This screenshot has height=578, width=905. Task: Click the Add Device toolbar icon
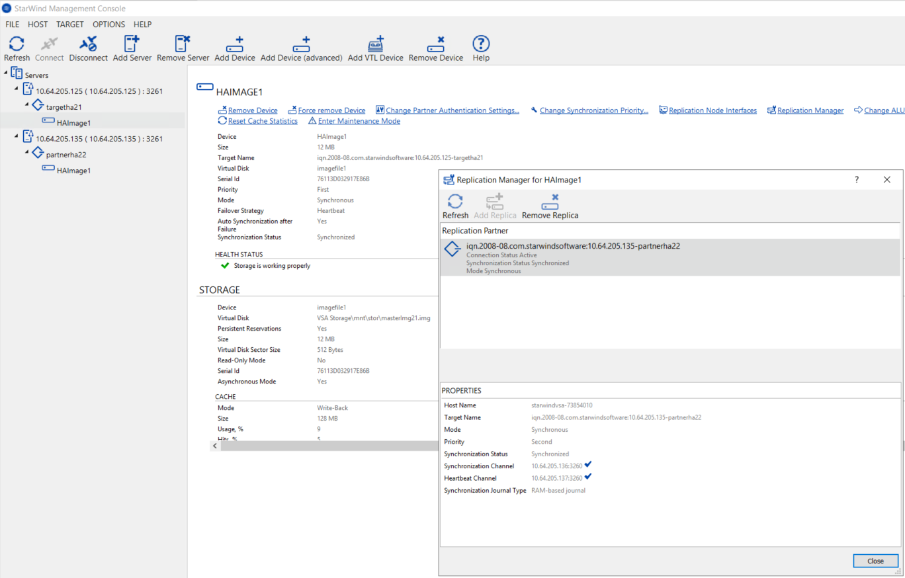[x=235, y=44]
